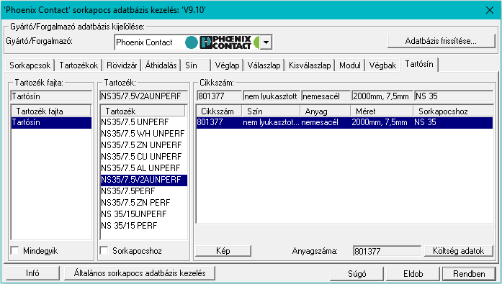Sort by the Szín column header
502x284 pixels.
point(271,111)
